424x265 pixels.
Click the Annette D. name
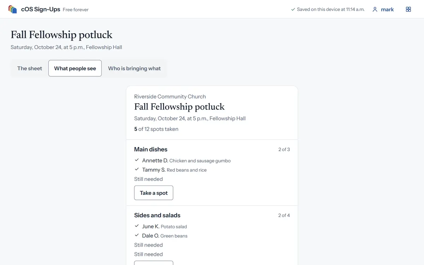155,160
